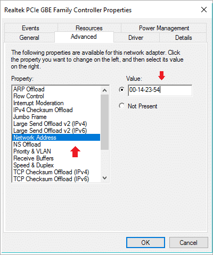The image size is (213, 255).
Task: Select Receive Buffers property
Action: [x=56, y=158]
